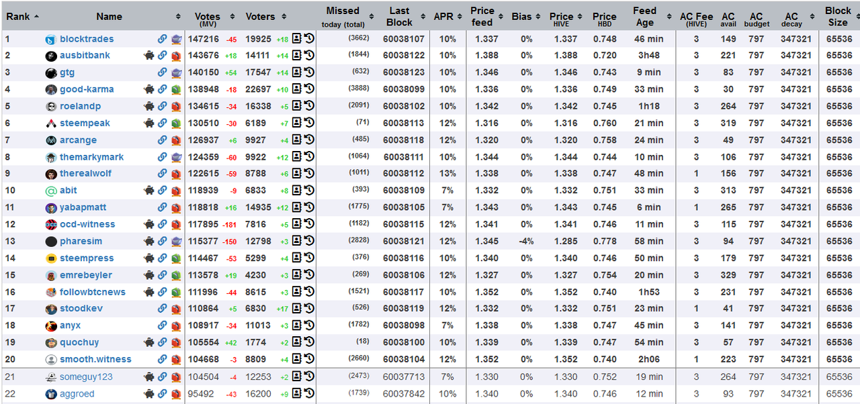Click the chain link icon for blocktrades
The image size is (860, 404).
[163, 39]
